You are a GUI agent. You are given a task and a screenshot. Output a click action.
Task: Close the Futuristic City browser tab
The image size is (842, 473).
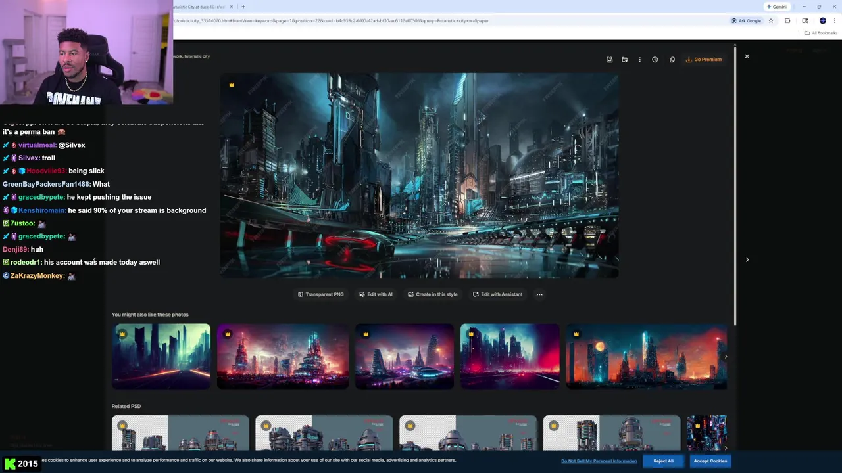pos(232,7)
